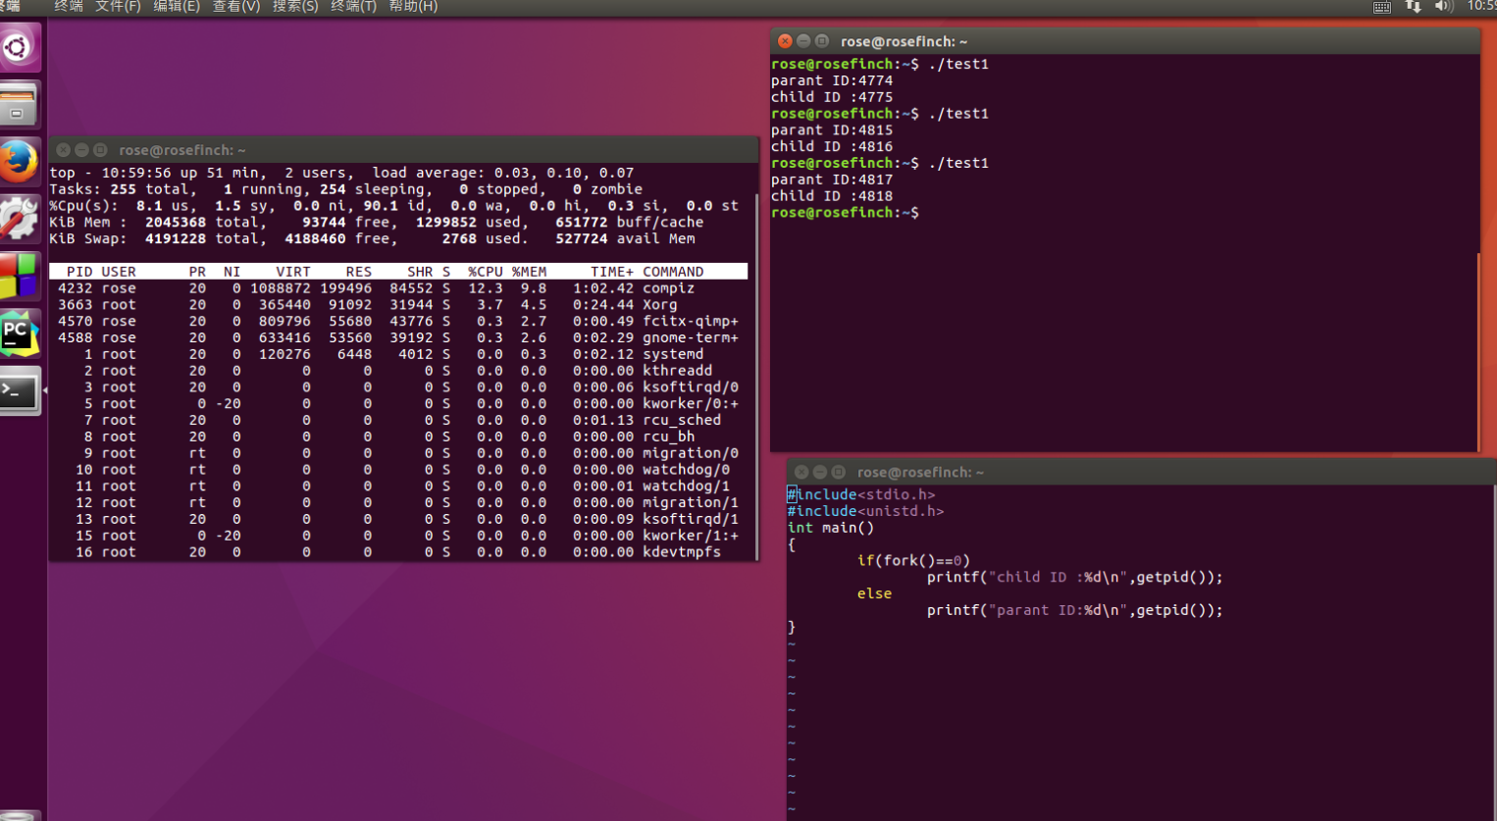The image size is (1497, 821).
Task: Click the clock in top panel
Action: click(x=1481, y=7)
